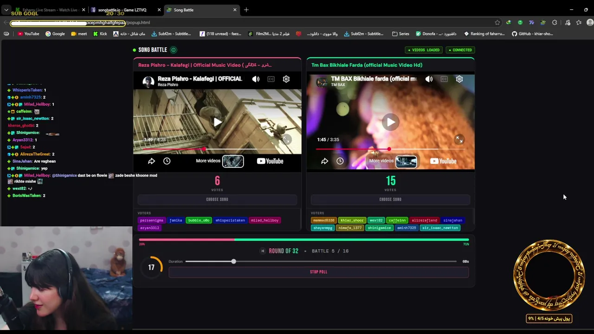The image size is (594, 334).
Task: Click Watch Later clock on TM BAX video
Action: [340, 161]
